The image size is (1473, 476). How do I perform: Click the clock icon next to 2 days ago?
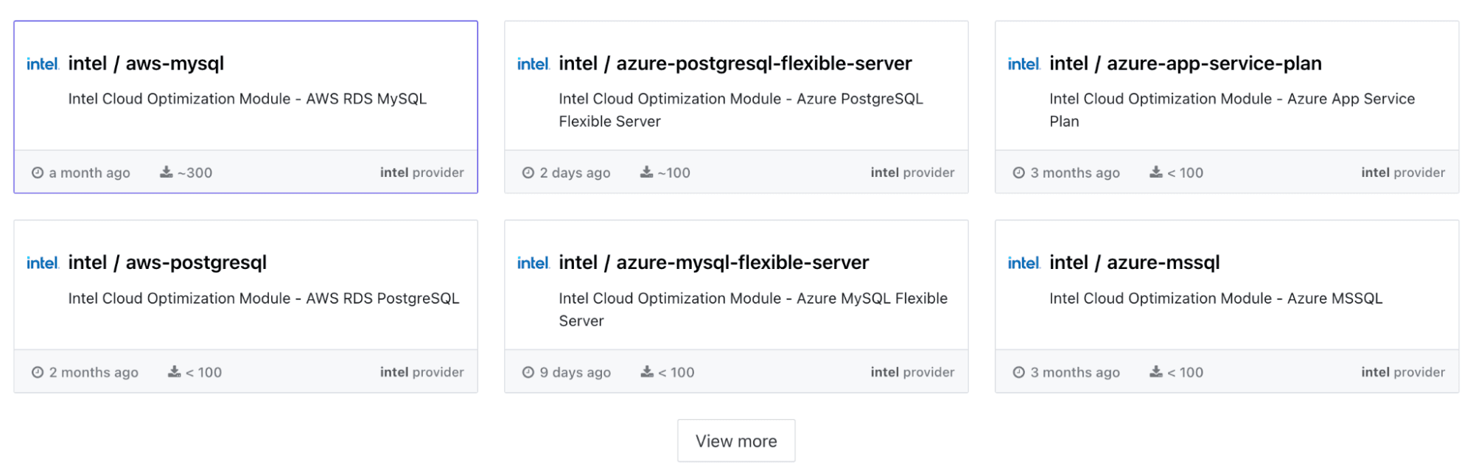pos(528,173)
